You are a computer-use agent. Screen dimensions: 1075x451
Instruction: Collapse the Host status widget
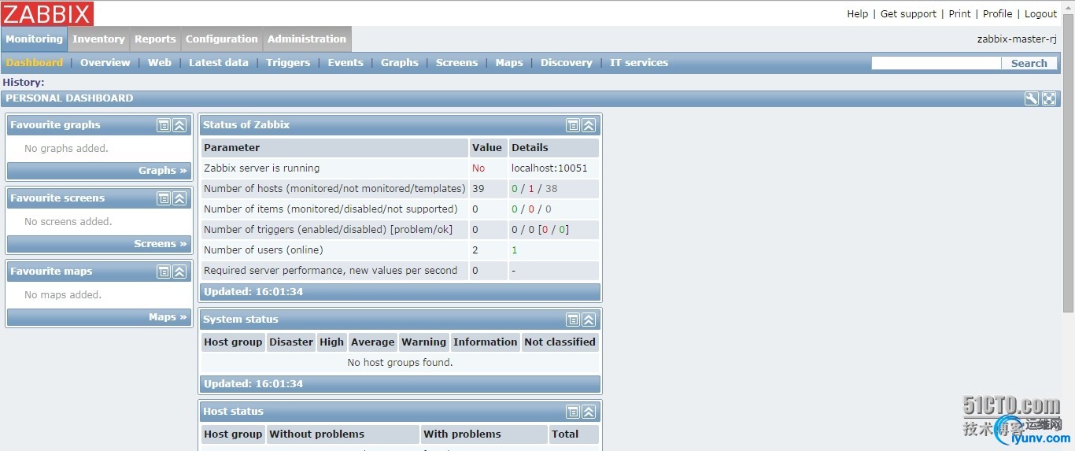[589, 412]
